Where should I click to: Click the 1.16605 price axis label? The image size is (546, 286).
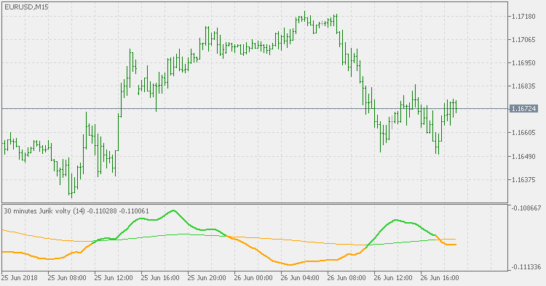coord(523,133)
